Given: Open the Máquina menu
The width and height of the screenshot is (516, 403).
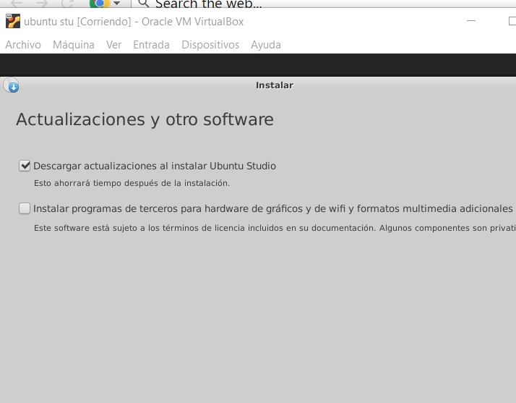Looking at the screenshot, I should coord(74,45).
